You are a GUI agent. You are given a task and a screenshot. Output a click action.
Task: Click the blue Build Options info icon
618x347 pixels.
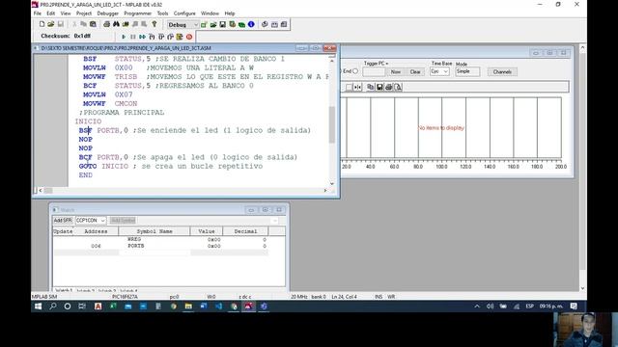[251, 24]
